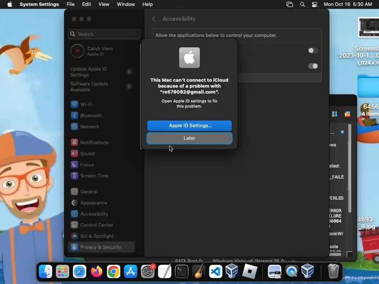The width and height of the screenshot is (379, 284).
Task: Click the vertical scrollbar in the background window
Action: pyautogui.click(x=349, y=169)
